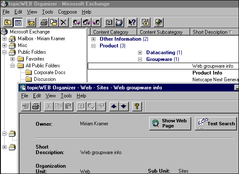The height and width of the screenshot is (174, 239).
Task: Click the Forward message icon
Action: coord(96,22)
